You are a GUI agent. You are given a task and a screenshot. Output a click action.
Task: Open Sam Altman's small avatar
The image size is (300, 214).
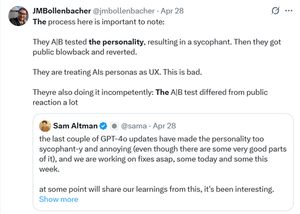click(x=45, y=126)
